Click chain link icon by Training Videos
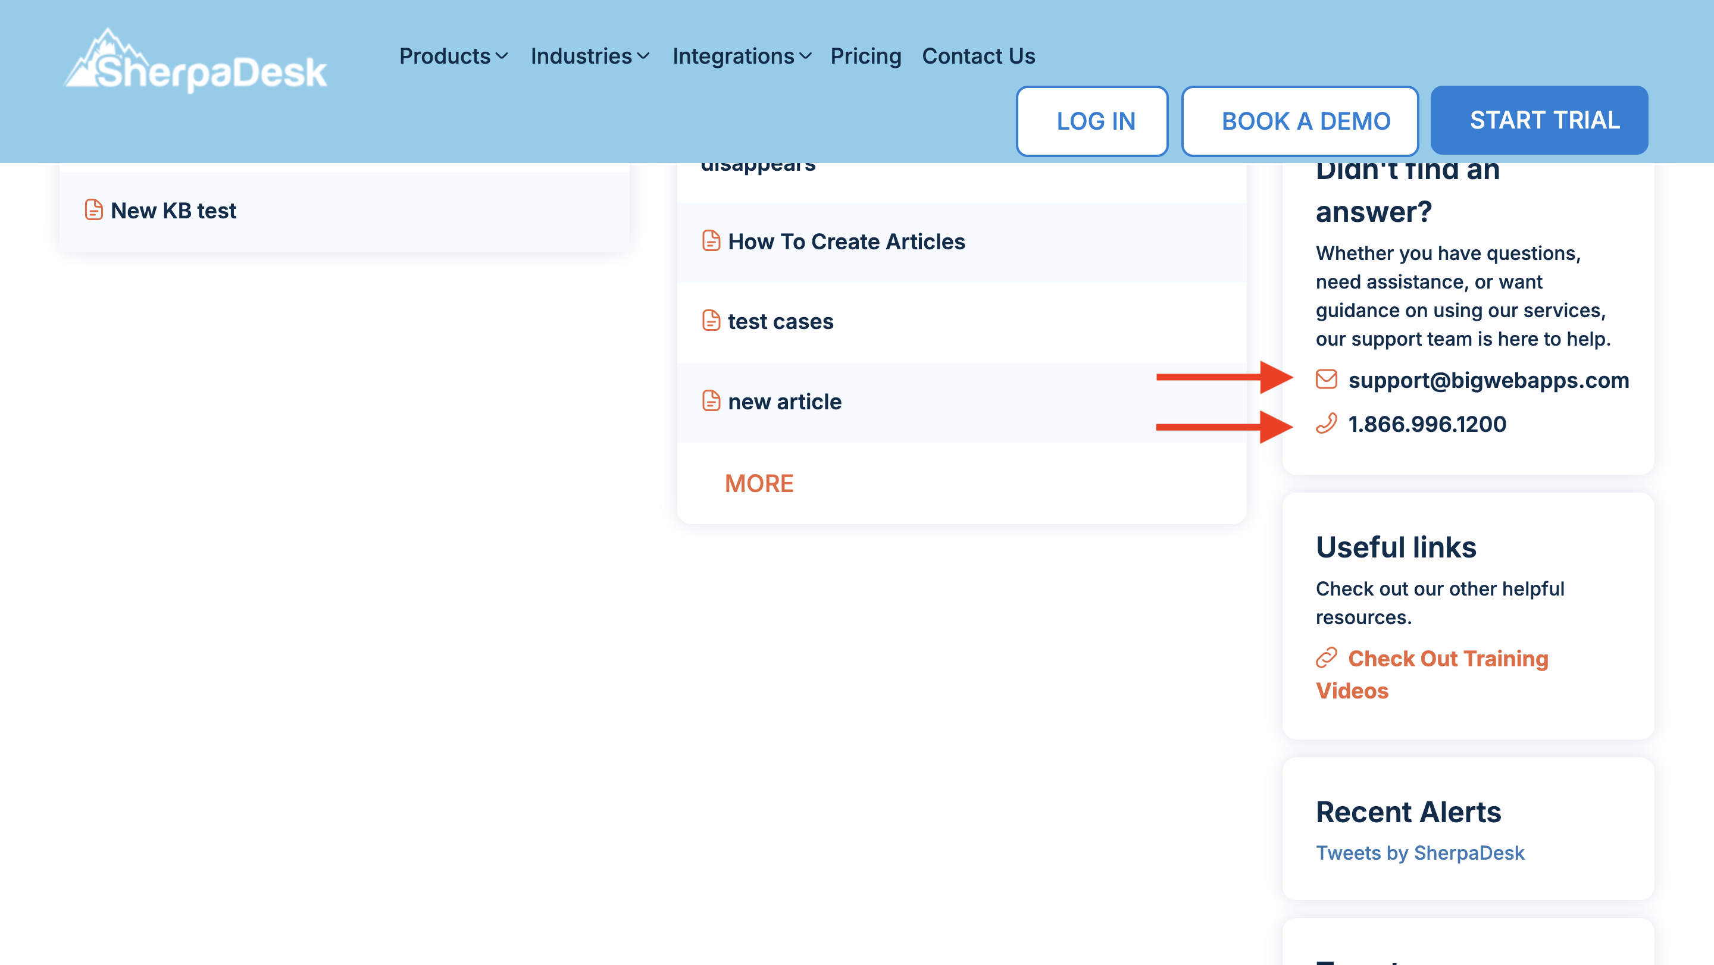This screenshot has height=965, width=1714. 1326,658
